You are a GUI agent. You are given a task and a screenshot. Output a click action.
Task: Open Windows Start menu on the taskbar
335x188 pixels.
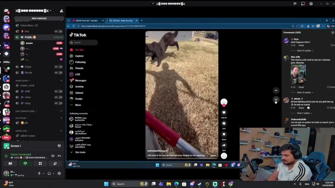tap(106, 184)
